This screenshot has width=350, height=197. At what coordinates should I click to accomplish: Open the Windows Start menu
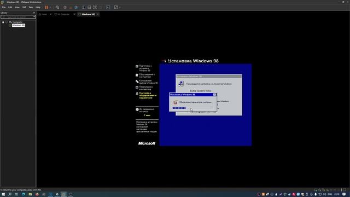(x=3, y=194)
